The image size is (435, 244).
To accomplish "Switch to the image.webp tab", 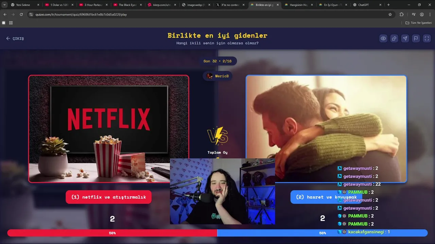I will point(195,5).
